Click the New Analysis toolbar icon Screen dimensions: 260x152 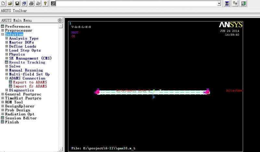(3, 3)
